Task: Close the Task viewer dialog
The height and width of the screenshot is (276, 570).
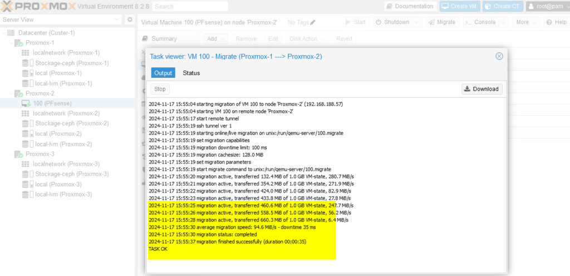Action: [499, 56]
